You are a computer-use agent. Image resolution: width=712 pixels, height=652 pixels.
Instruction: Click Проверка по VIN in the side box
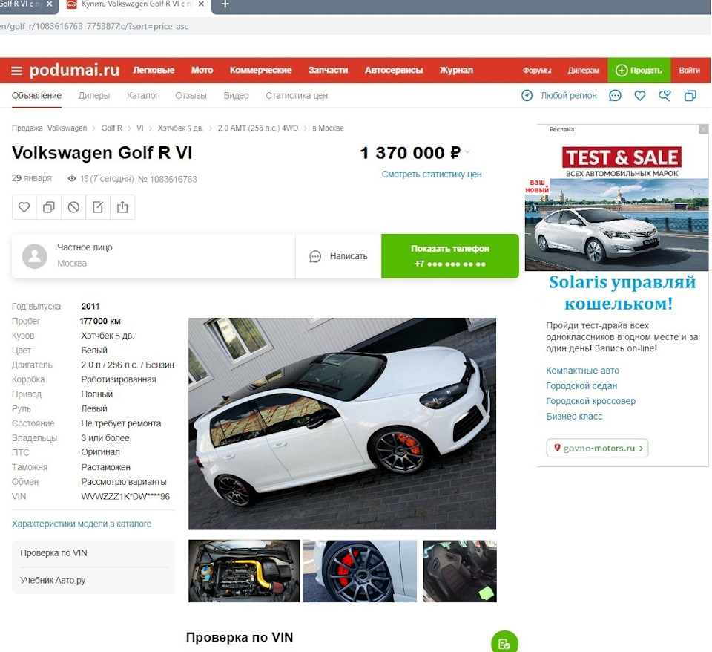click(x=53, y=553)
